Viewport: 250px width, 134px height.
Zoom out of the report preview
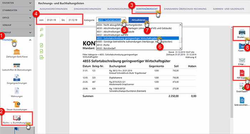tap(42, 30)
